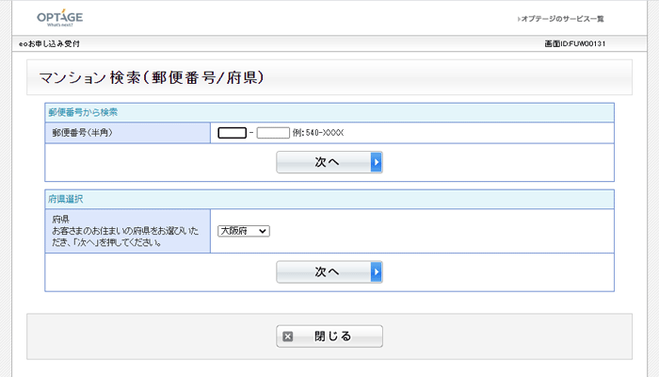Image resolution: width=659 pixels, height=377 pixels.
Task: Click the マンション検索 page title
Action: [152, 77]
